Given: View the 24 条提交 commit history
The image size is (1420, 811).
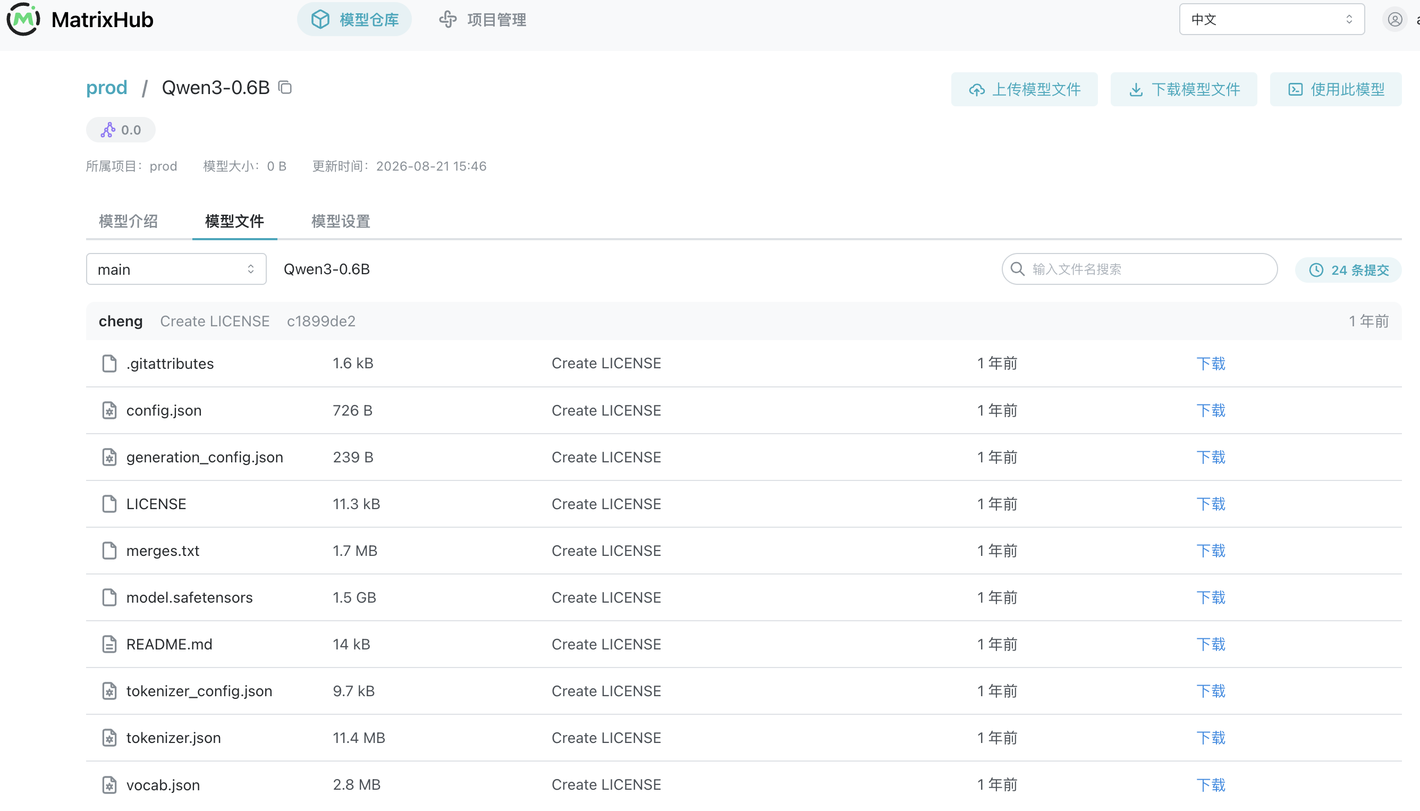Looking at the screenshot, I should [1348, 270].
